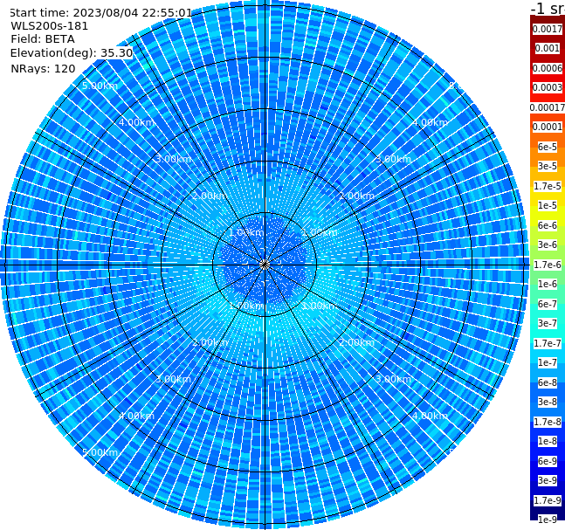Select the upper-right 2.00km range label

pos(357,196)
